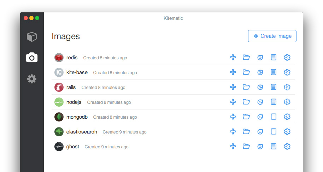
Task: Click the rebuild icon in the redis row
Action: point(260,58)
